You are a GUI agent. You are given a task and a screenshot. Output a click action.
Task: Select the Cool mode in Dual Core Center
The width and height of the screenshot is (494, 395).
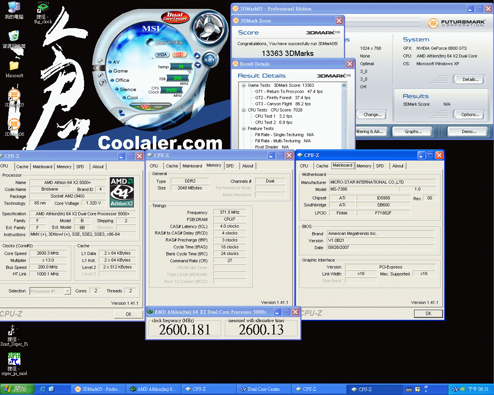130,98
